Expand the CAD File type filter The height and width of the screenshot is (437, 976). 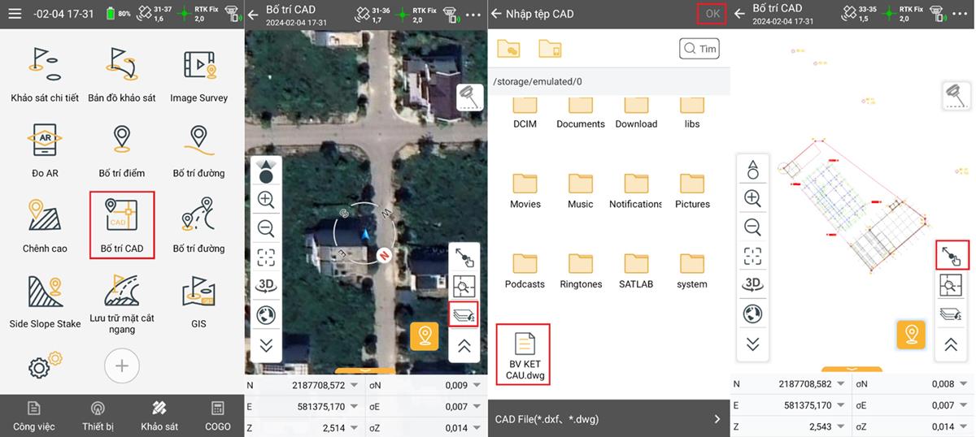click(717, 419)
